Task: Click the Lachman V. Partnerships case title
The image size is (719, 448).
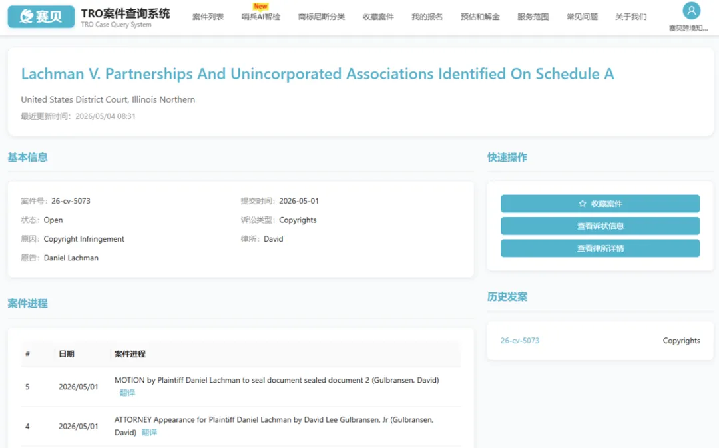Action: click(318, 74)
